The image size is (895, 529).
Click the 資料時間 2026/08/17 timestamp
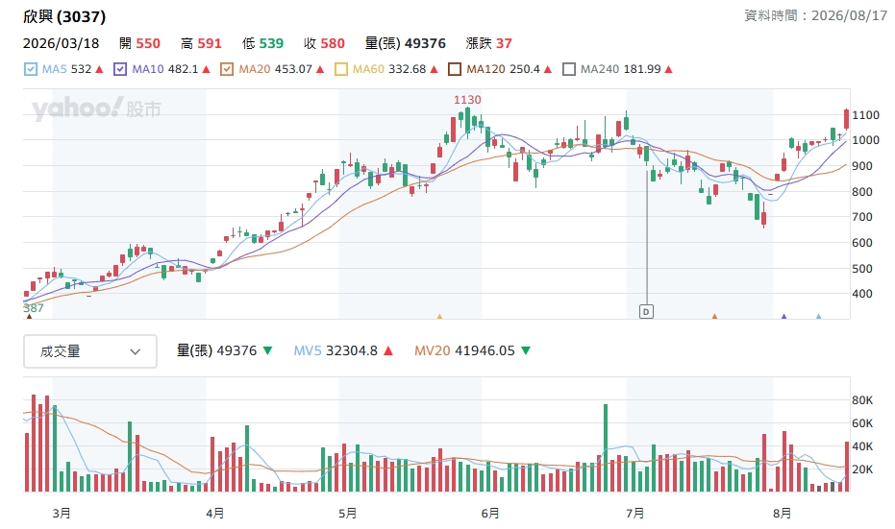815,15
